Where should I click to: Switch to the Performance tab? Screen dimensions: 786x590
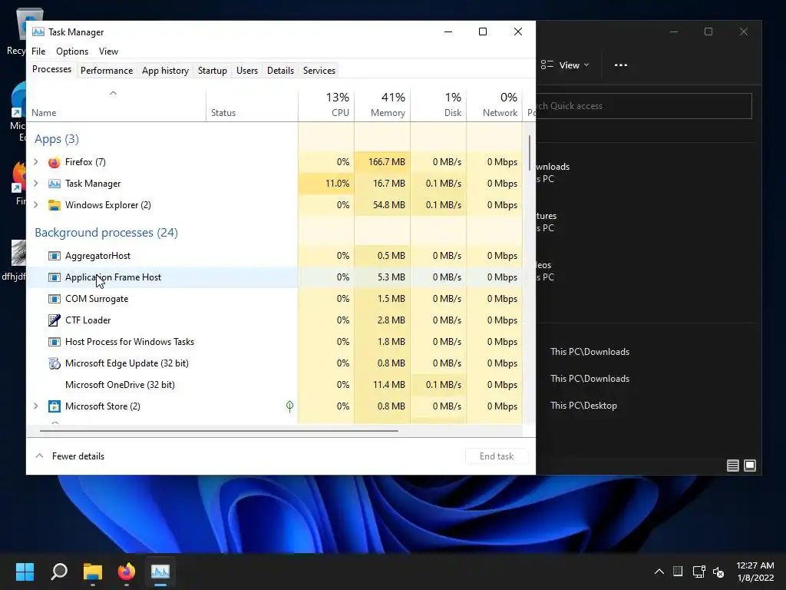coord(107,71)
